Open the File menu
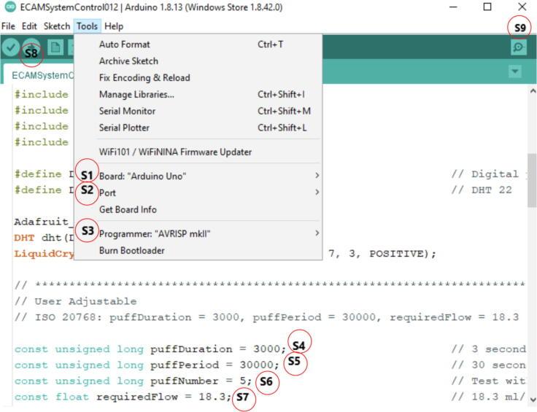This screenshot has width=537, height=412. 9,26
